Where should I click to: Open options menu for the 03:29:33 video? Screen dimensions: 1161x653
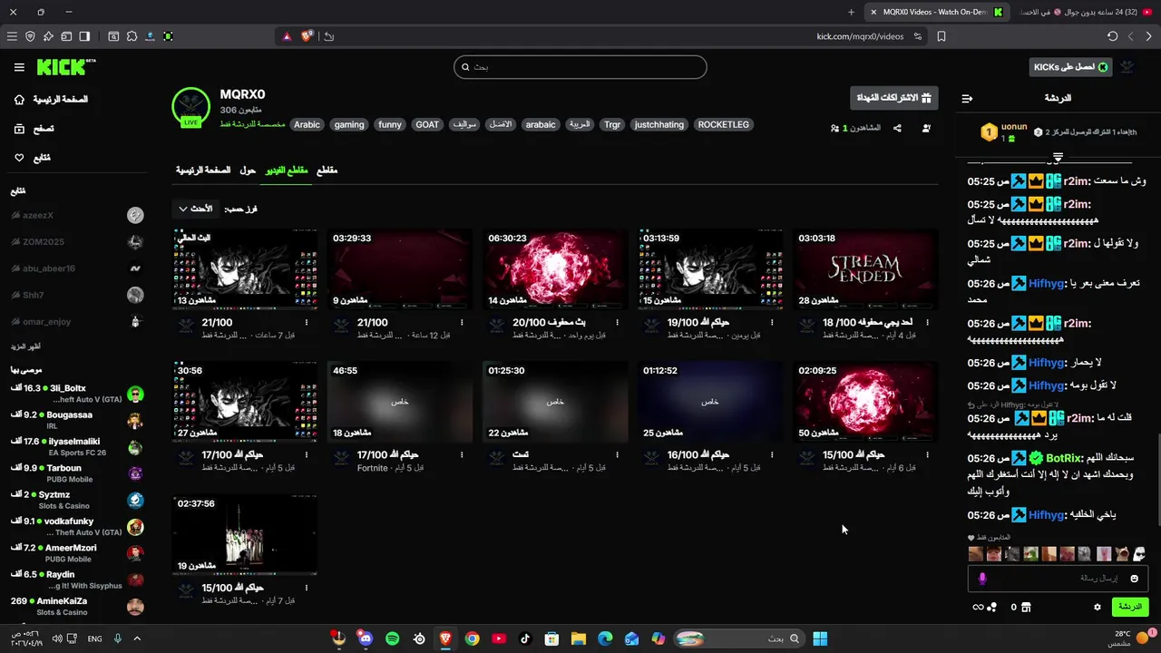(x=462, y=322)
